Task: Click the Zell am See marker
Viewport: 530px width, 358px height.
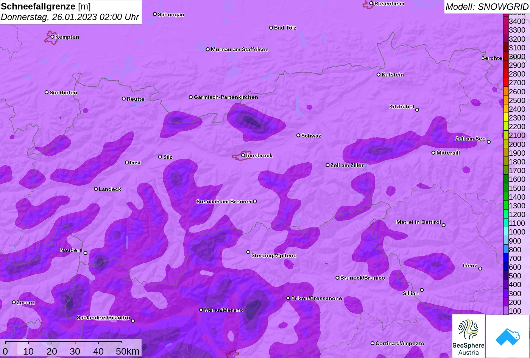Action: [x=489, y=142]
